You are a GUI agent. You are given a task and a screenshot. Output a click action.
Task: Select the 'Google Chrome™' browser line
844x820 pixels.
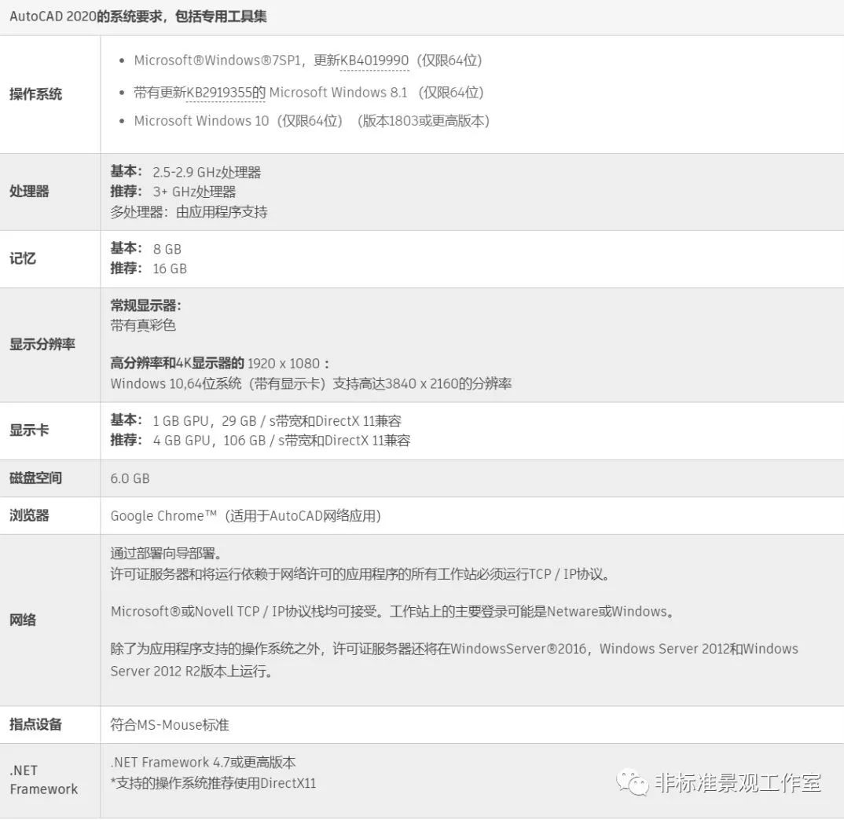pyautogui.click(x=246, y=516)
